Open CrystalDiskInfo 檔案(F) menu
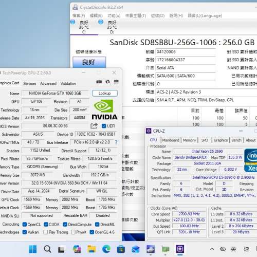Image resolution: width=257 pixels, height=257 pixels. click(x=79, y=15)
